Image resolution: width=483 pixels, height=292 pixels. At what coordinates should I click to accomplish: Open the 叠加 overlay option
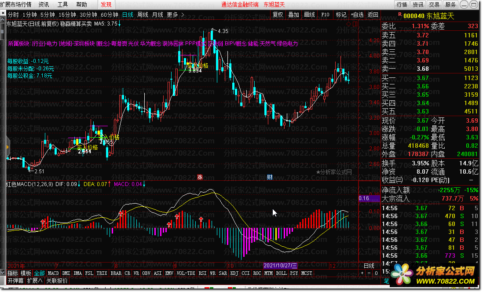[x=293, y=15]
